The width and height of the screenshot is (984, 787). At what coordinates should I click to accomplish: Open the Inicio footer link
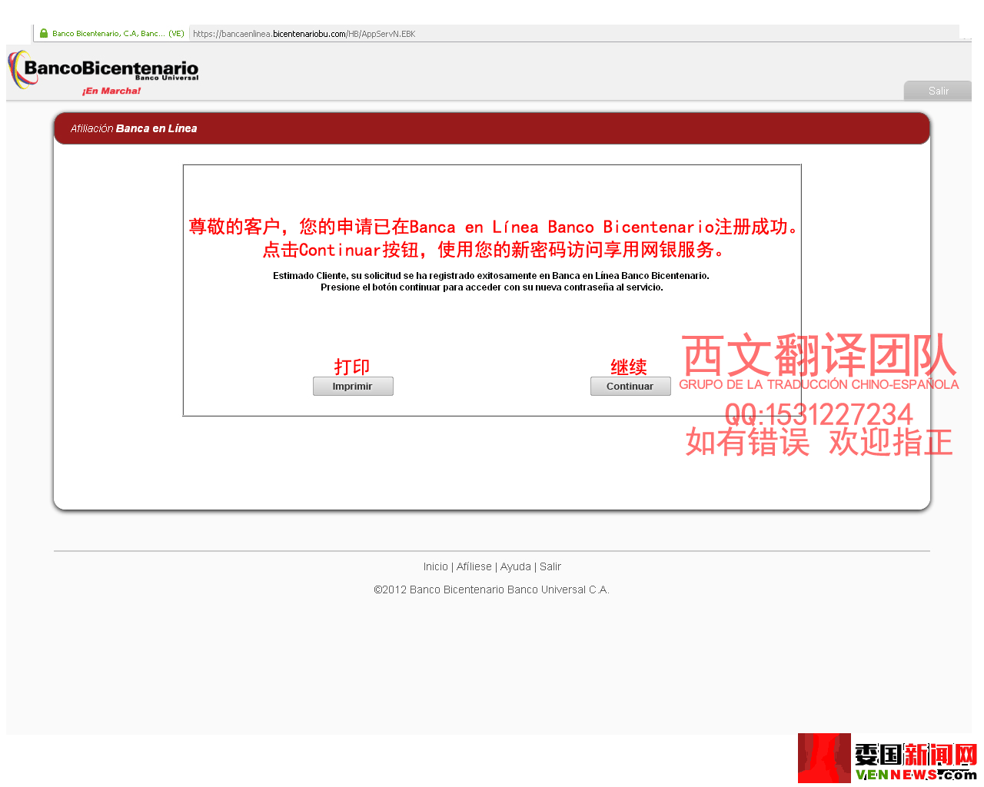tap(435, 566)
